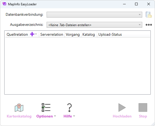Click the Ausgabeverzeichnis label
This screenshot has height=126, width=155.
(27, 25)
